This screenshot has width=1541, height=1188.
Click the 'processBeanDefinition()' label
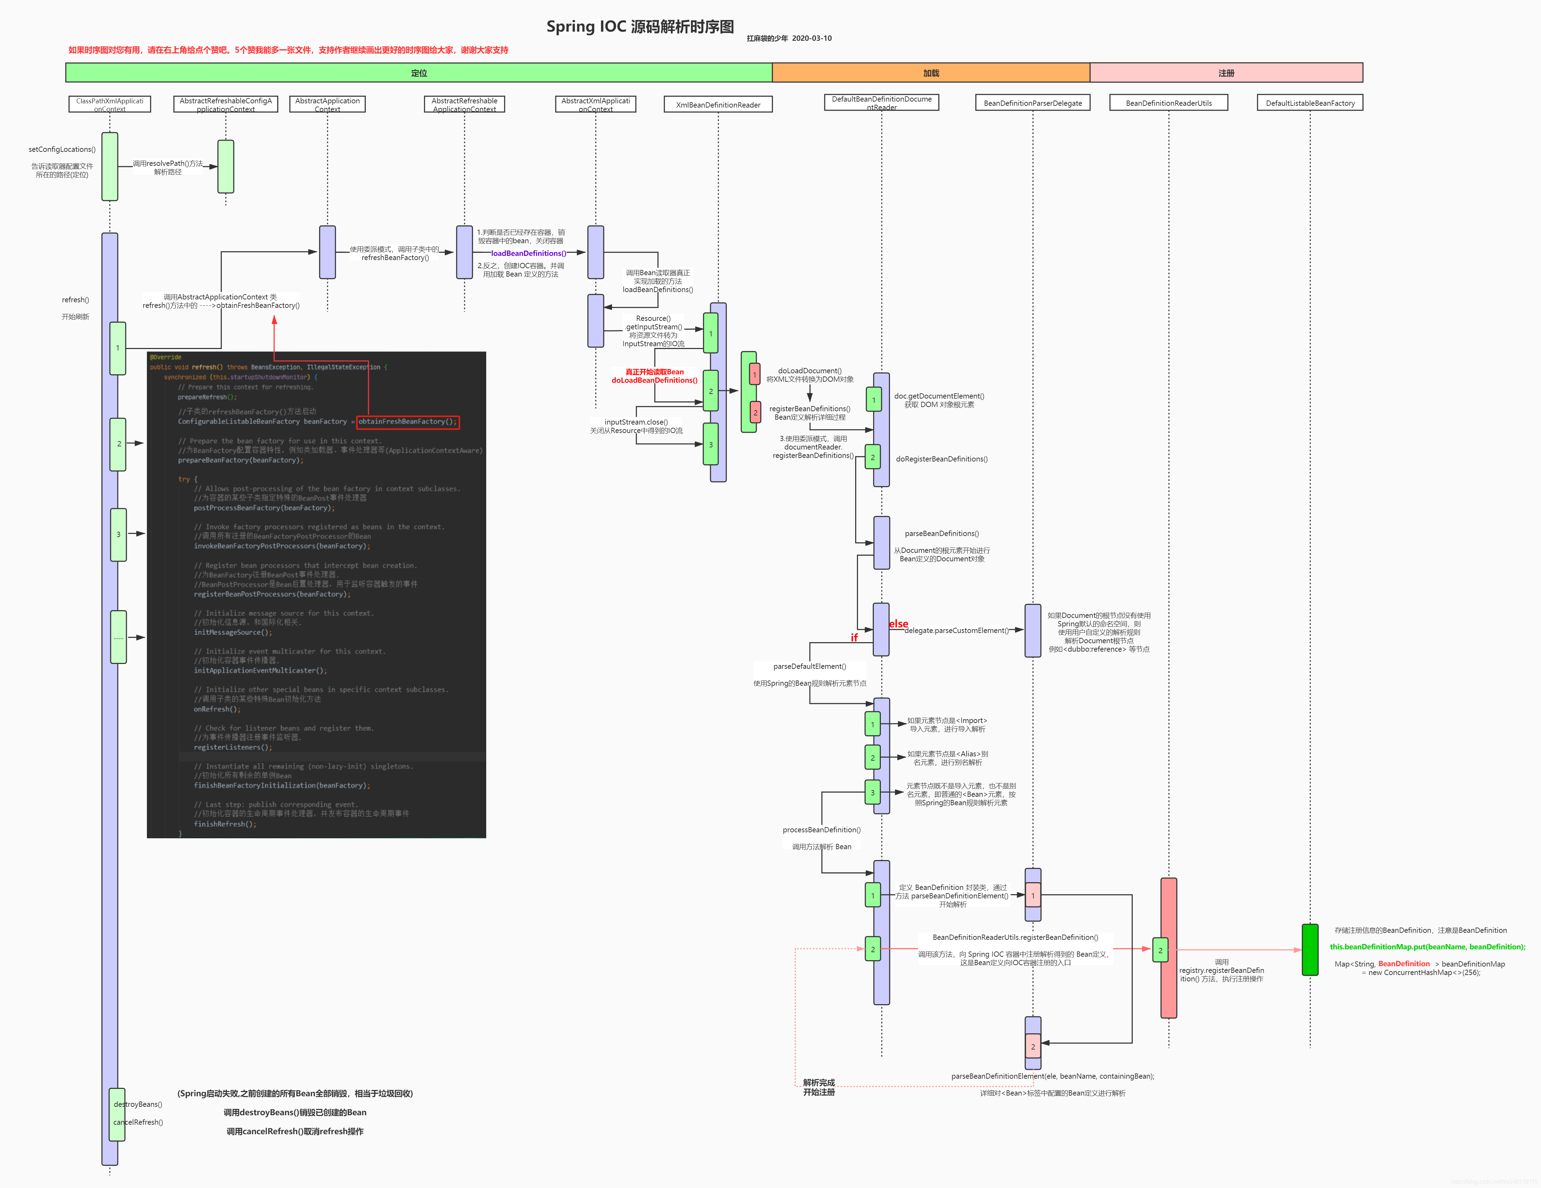click(x=822, y=830)
